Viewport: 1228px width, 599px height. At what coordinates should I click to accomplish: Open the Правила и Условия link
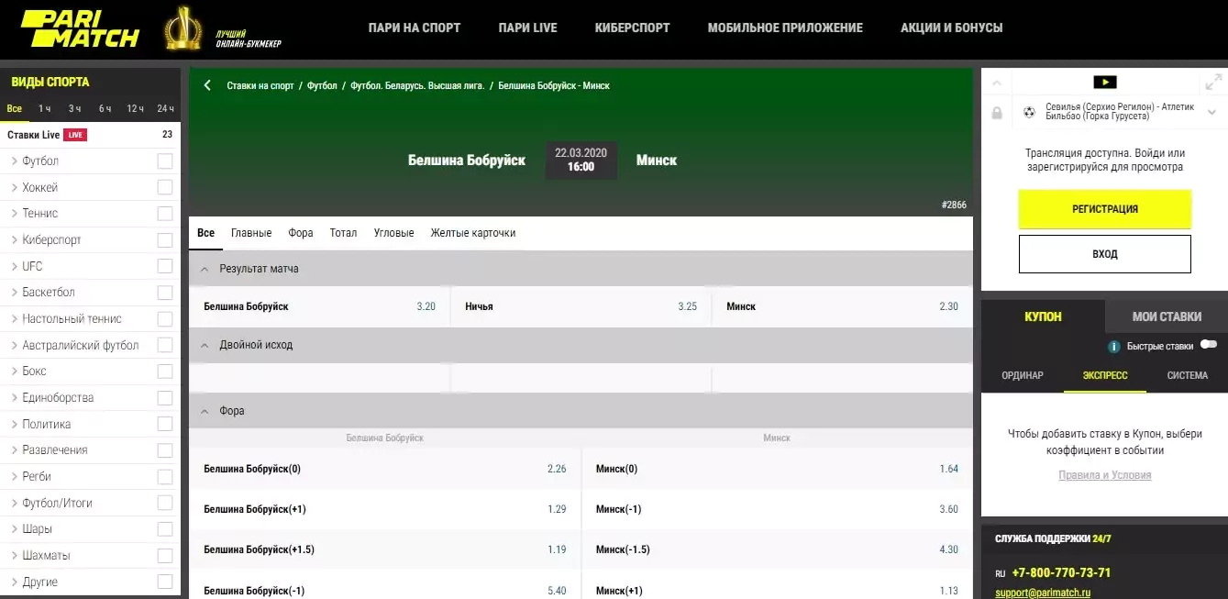[x=1104, y=475]
